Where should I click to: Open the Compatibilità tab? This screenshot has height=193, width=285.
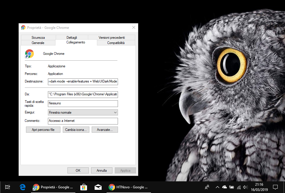[116, 43]
